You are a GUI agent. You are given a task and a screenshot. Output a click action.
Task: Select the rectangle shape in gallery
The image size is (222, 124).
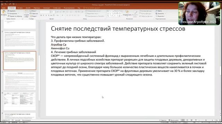115,11
